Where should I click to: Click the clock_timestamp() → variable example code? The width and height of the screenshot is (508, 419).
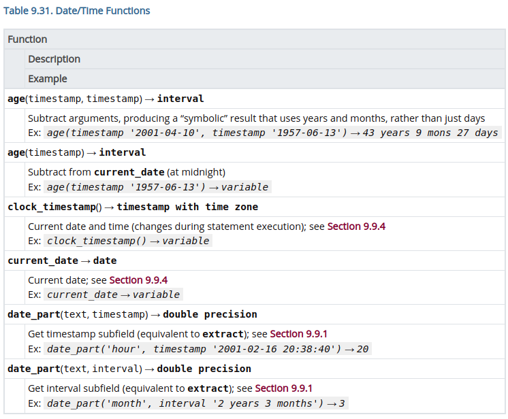128,241
